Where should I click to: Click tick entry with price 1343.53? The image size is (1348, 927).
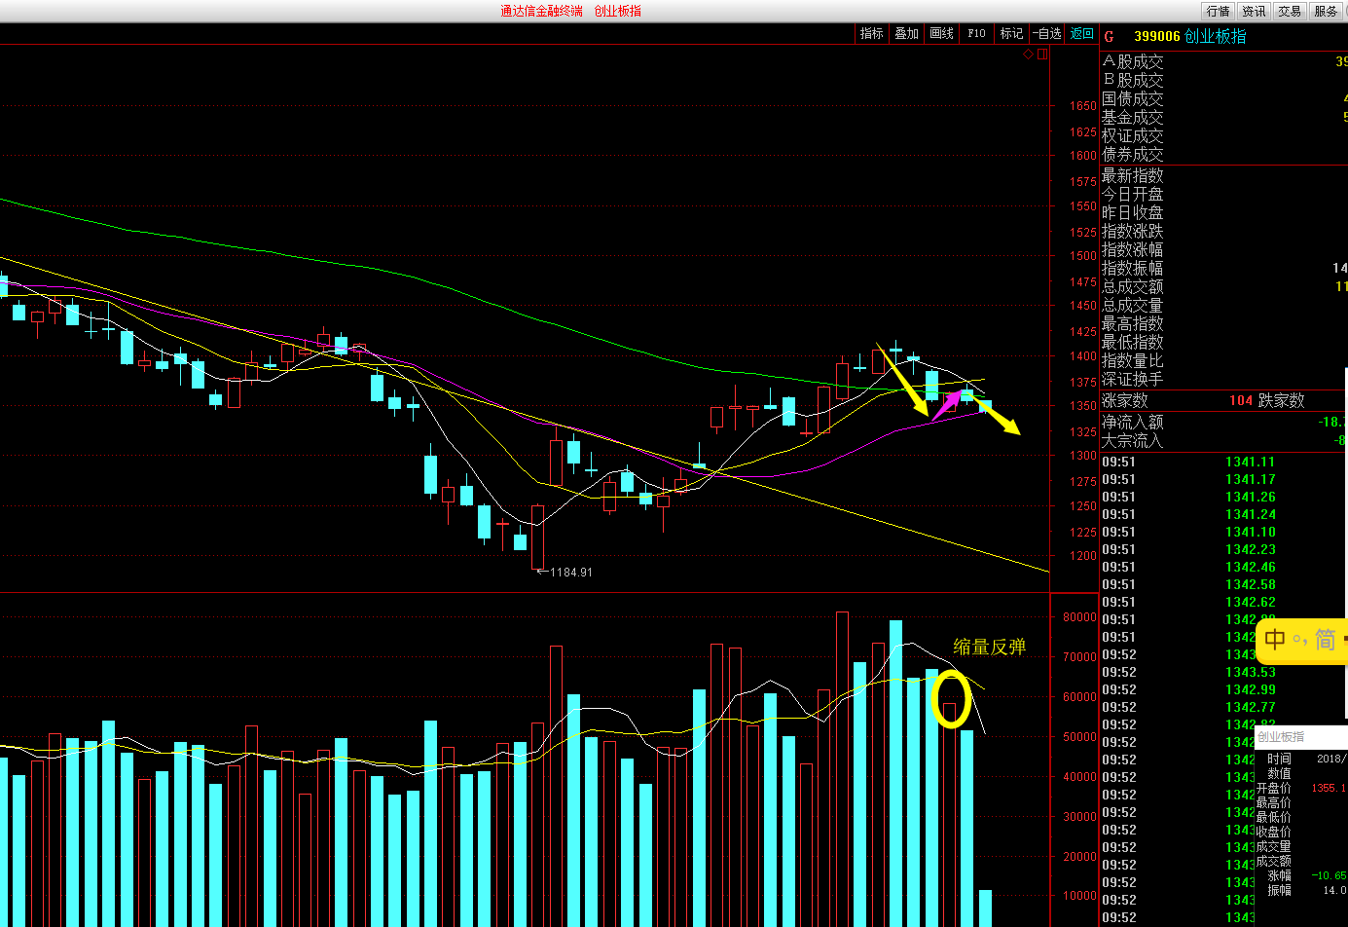click(x=1250, y=672)
